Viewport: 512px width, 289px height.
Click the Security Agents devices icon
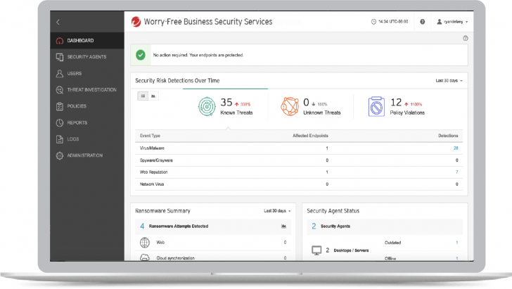[59, 57]
